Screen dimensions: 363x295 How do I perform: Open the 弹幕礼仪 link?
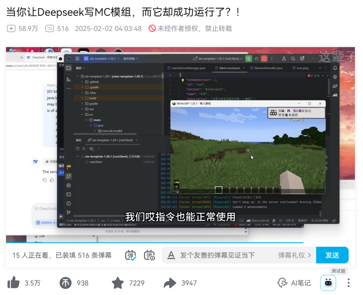[x=294, y=255]
